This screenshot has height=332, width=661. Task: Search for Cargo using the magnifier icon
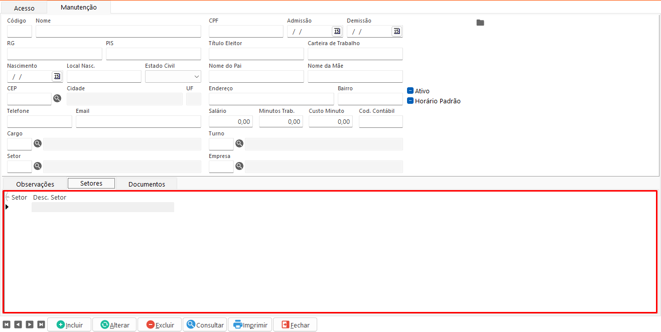(38, 144)
